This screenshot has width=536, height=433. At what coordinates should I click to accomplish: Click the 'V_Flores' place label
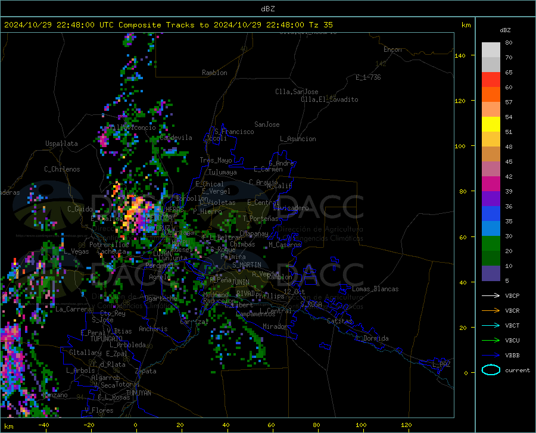(x=99, y=410)
